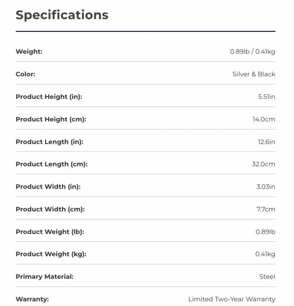This screenshot has width=294, height=306.
Task: Select the 32.0cm value
Action: click(263, 164)
